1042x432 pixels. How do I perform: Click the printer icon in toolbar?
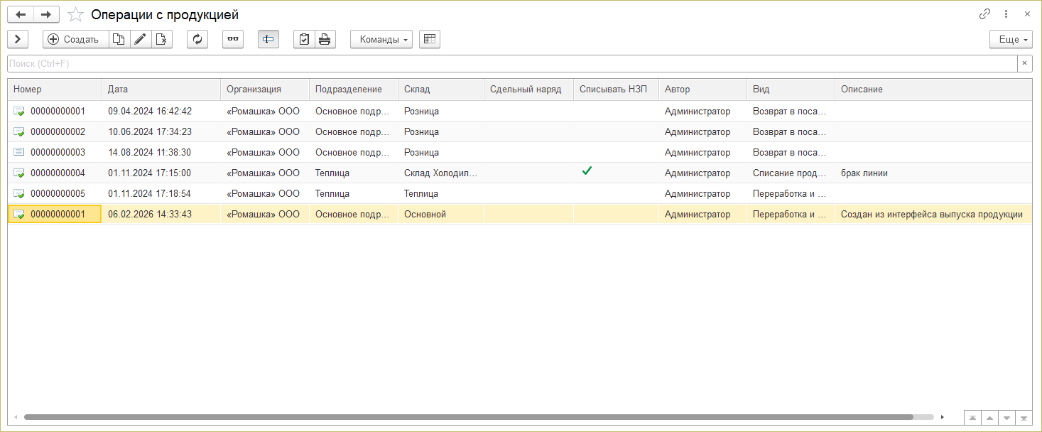[x=325, y=40]
